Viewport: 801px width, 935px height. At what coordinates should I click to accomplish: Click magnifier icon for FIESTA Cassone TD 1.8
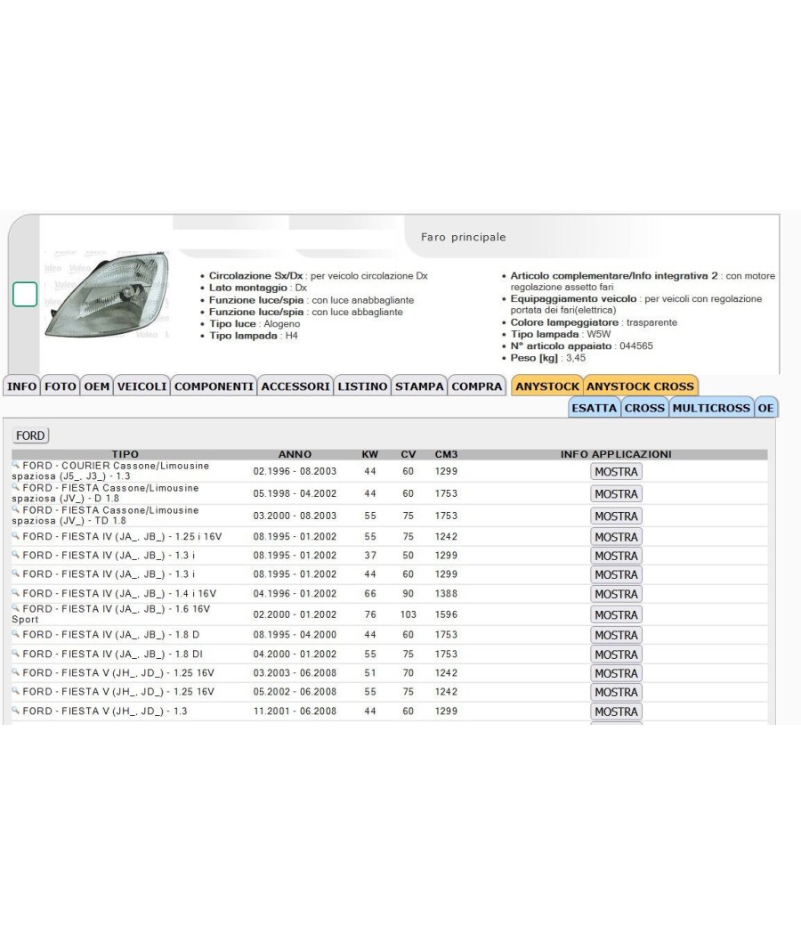[16, 510]
